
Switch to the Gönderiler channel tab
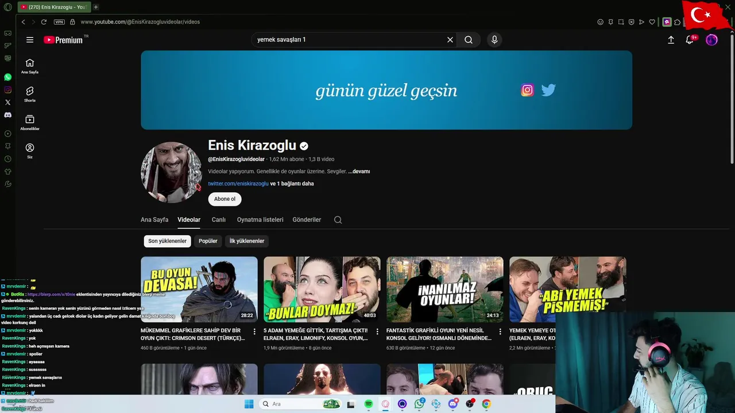point(307,220)
